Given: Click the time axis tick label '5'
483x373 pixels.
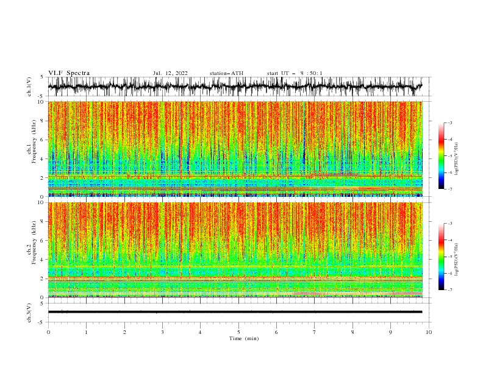Looking at the screenshot, I should click(238, 332).
